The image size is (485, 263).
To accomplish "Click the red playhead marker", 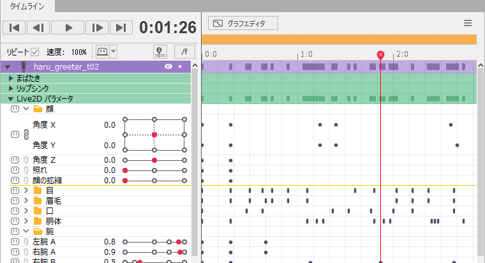I will 380,55.
